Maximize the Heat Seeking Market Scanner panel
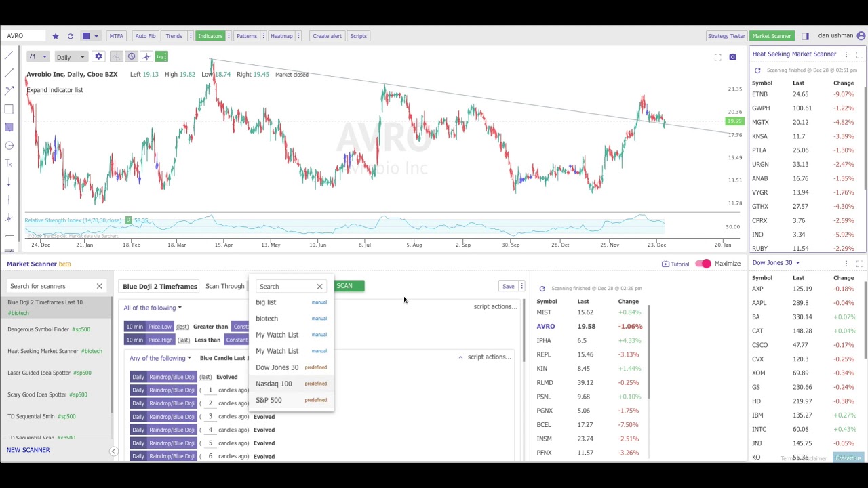This screenshot has height=488, width=868. [x=859, y=54]
